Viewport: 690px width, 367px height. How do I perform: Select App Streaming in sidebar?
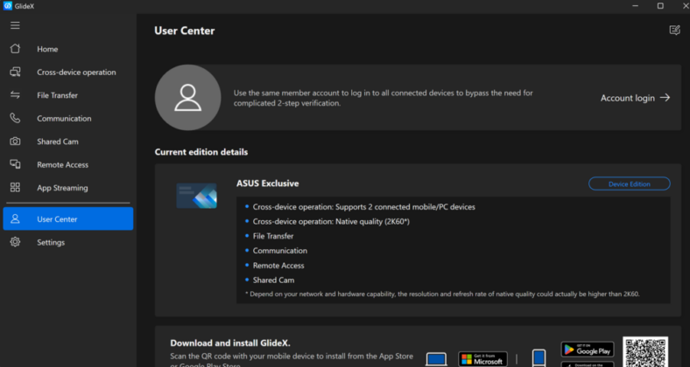pos(62,188)
